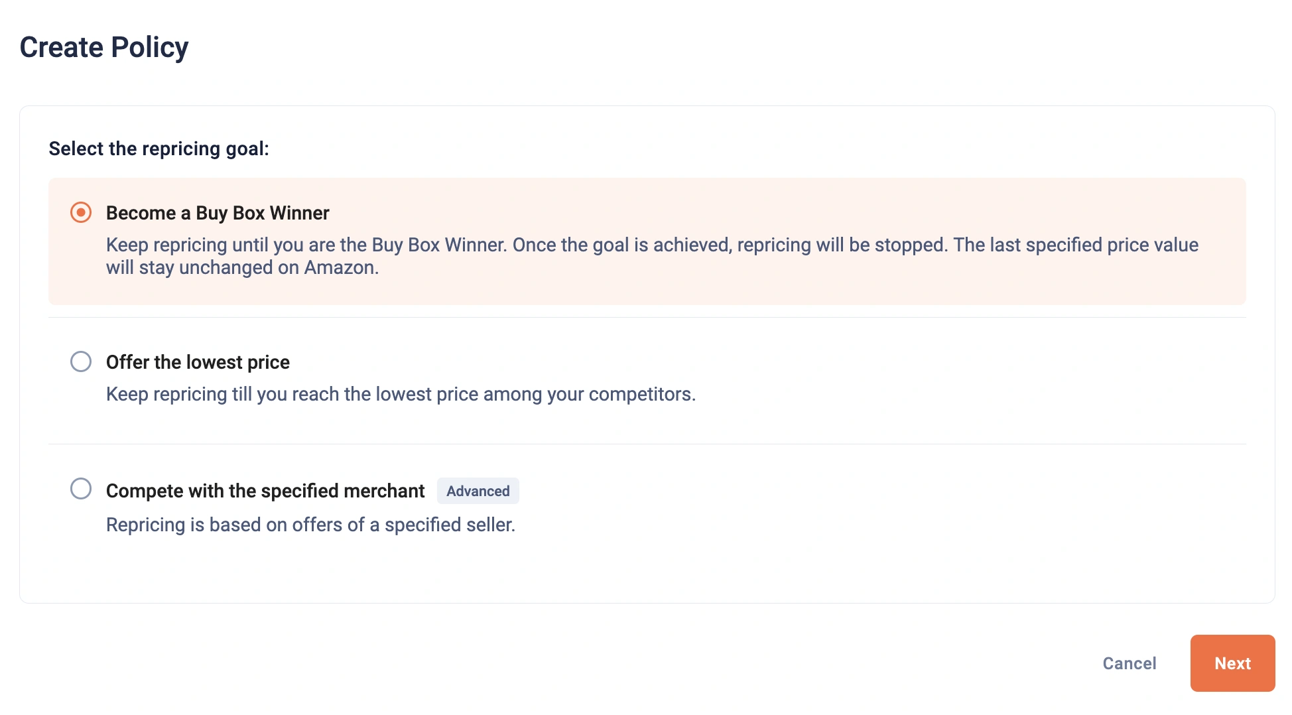Screen dimensions: 1292x715
Task: Click the Create Policy page title
Action: pyautogui.click(x=104, y=47)
